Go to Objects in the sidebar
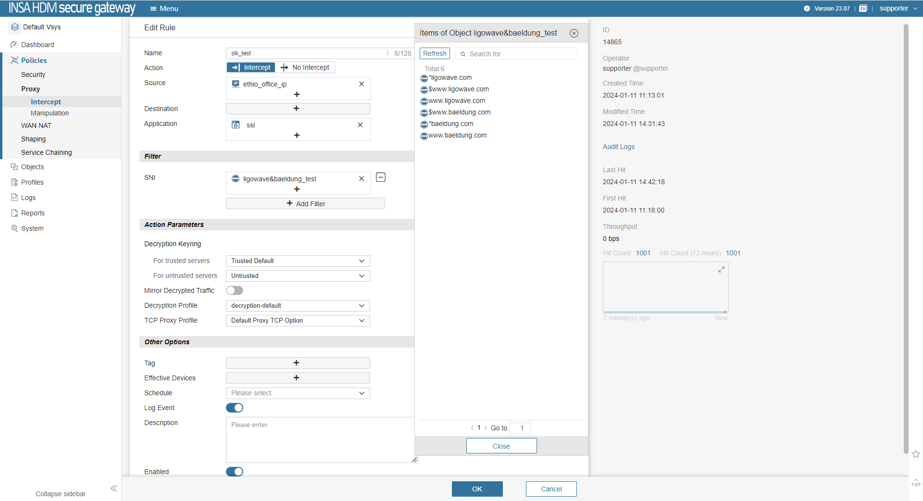The width and height of the screenshot is (923, 501). pos(32,167)
